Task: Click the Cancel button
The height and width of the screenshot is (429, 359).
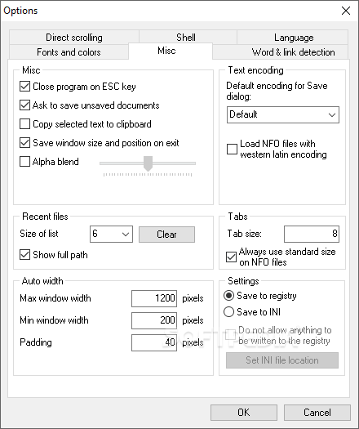Action: tap(317, 413)
